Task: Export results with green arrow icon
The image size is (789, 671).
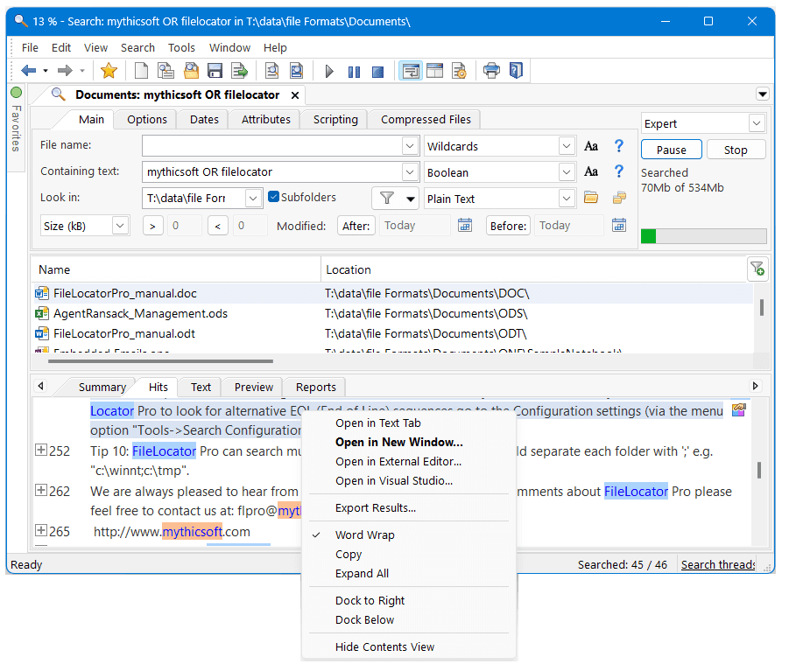Action: pos(240,70)
